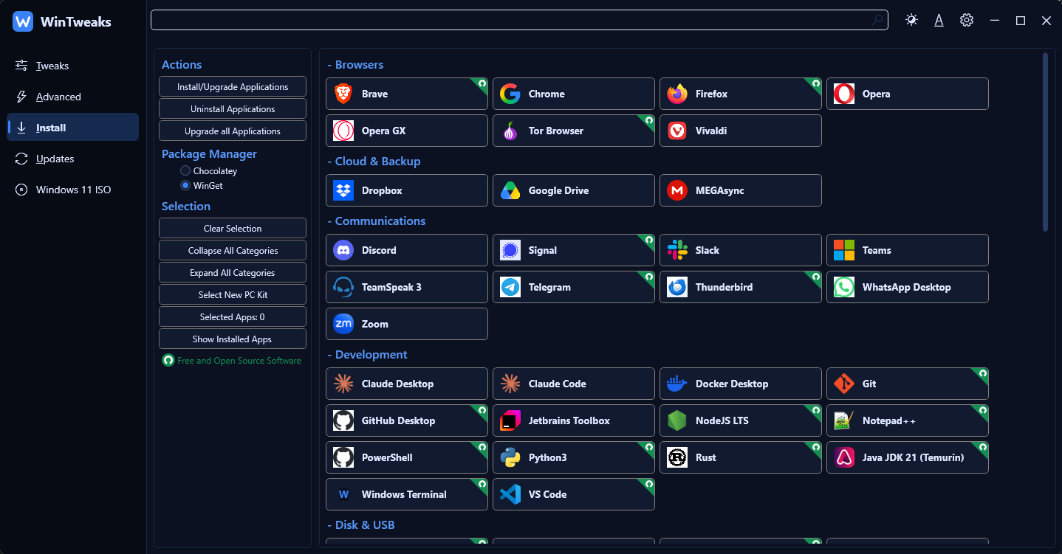The height and width of the screenshot is (554, 1062).
Task: Click Select New PC Kit button
Action: coord(233,294)
